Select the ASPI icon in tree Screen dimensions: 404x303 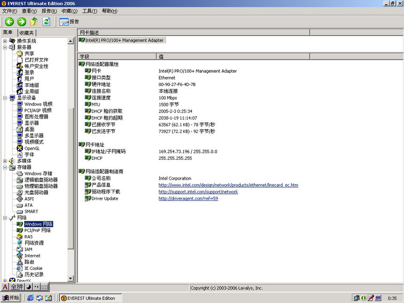[20, 199]
